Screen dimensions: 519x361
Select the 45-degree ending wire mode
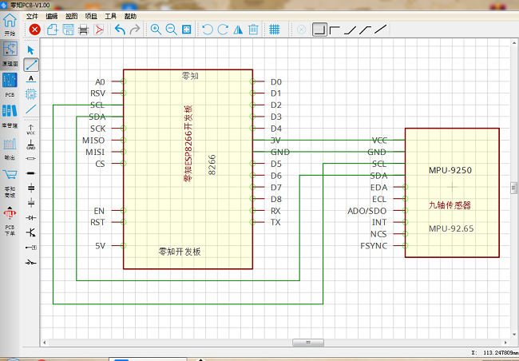tap(351, 30)
